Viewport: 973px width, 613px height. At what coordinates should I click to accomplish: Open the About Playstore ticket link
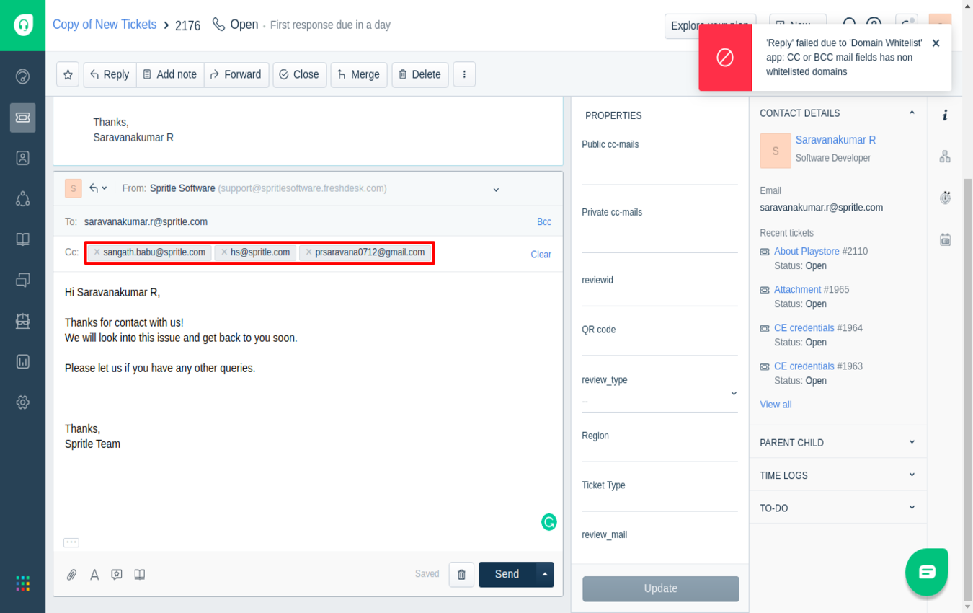(x=807, y=251)
